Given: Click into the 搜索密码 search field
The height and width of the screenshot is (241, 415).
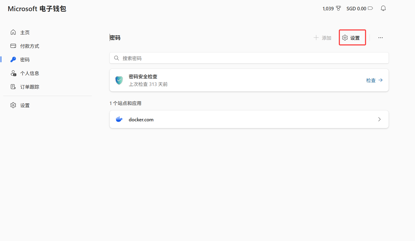Looking at the screenshot, I should pyautogui.click(x=249, y=58).
